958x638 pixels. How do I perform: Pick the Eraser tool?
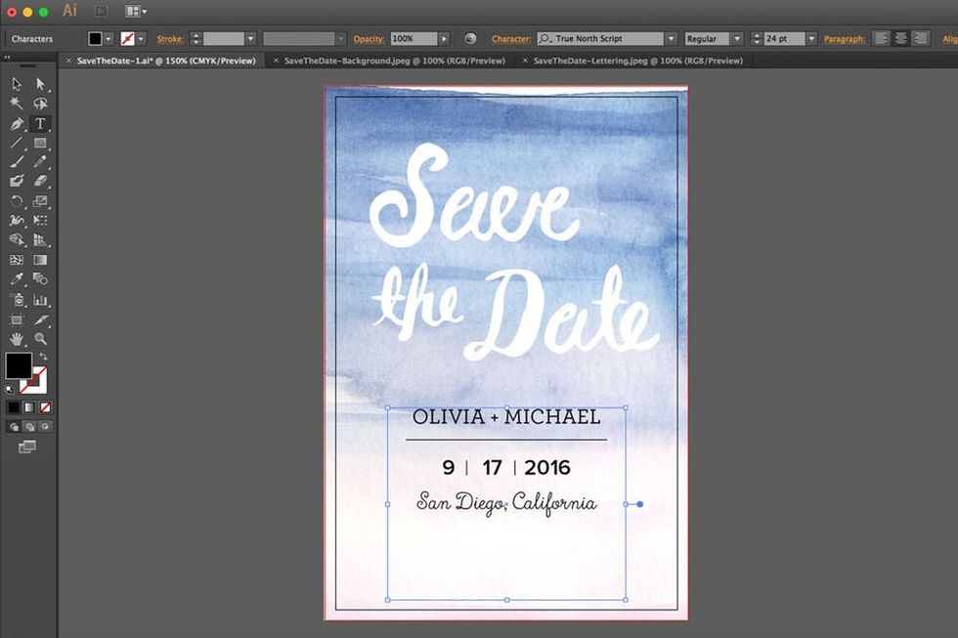pyautogui.click(x=40, y=181)
